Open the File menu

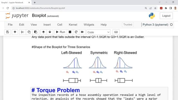[x=10, y=25]
